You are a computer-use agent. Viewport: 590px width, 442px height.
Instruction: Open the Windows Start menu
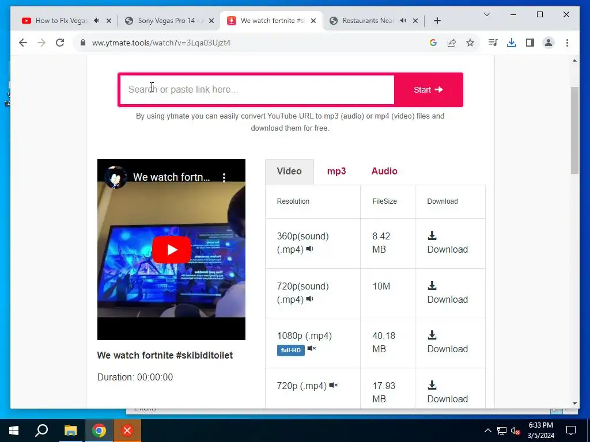(14, 430)
